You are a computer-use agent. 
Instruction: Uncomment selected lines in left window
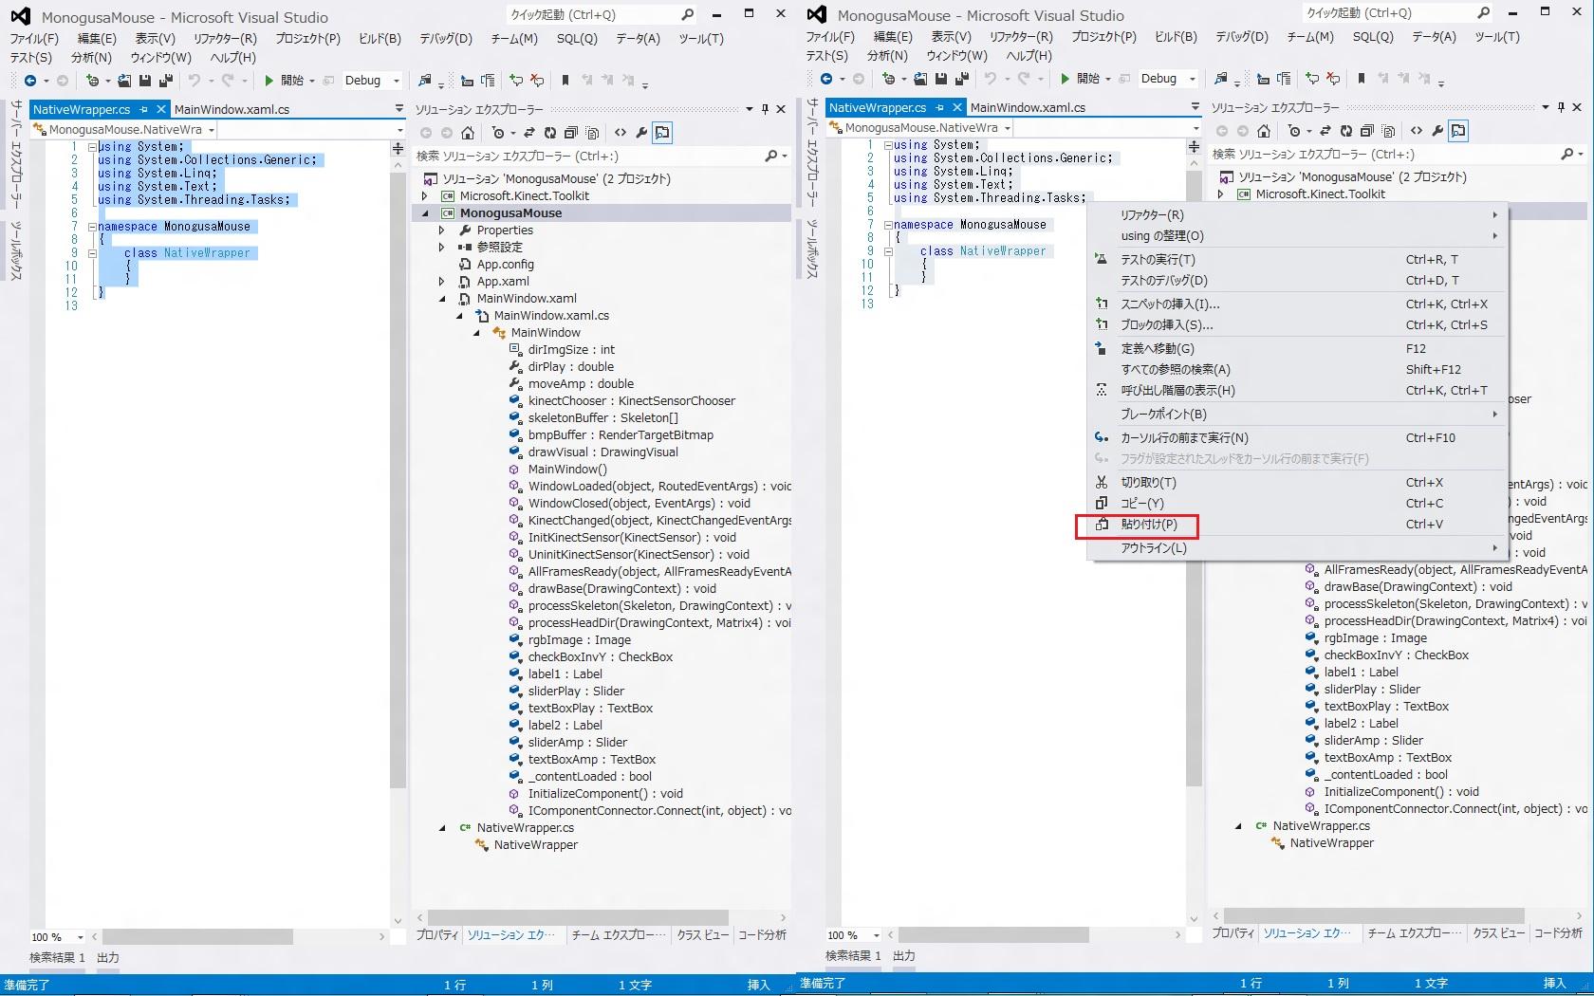click(x=537, y=81)
